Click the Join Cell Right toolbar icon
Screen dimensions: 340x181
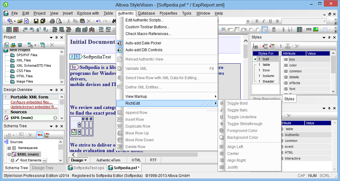101,29
